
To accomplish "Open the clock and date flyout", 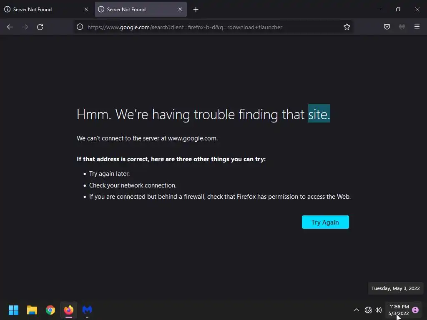I will pos(399,310).
